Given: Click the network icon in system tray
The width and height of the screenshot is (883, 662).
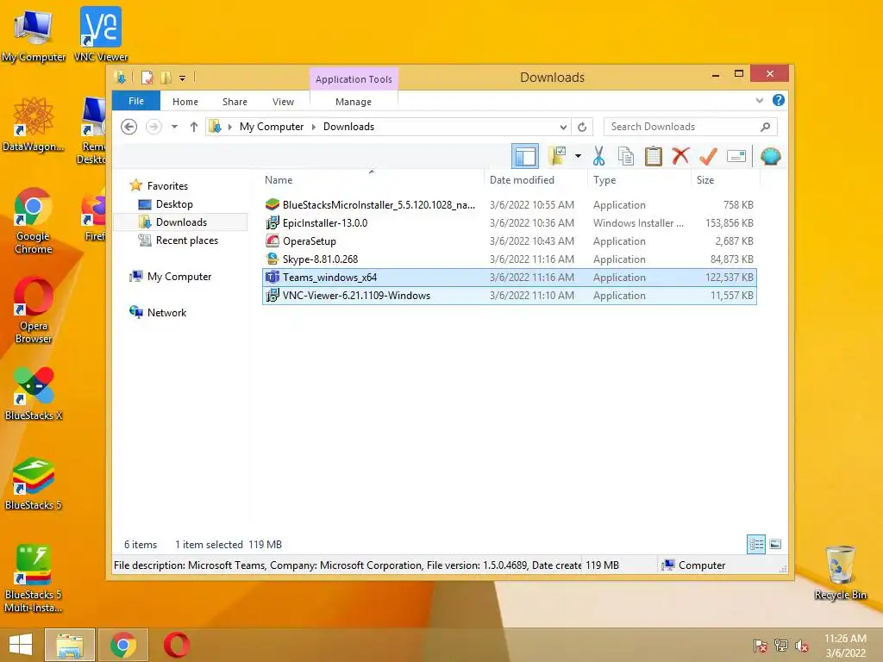Looking at the screenshot, I should coord(781,646).
